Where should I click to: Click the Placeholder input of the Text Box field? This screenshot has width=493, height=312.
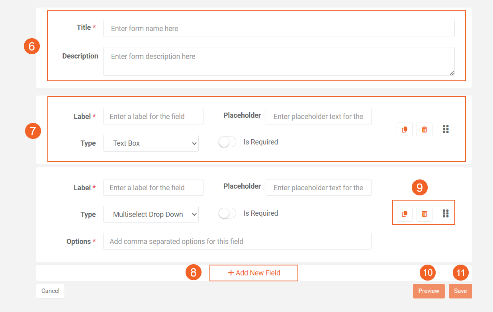318,116
